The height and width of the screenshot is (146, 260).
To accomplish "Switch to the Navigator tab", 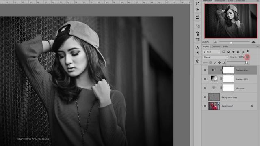I will (208, 1).
